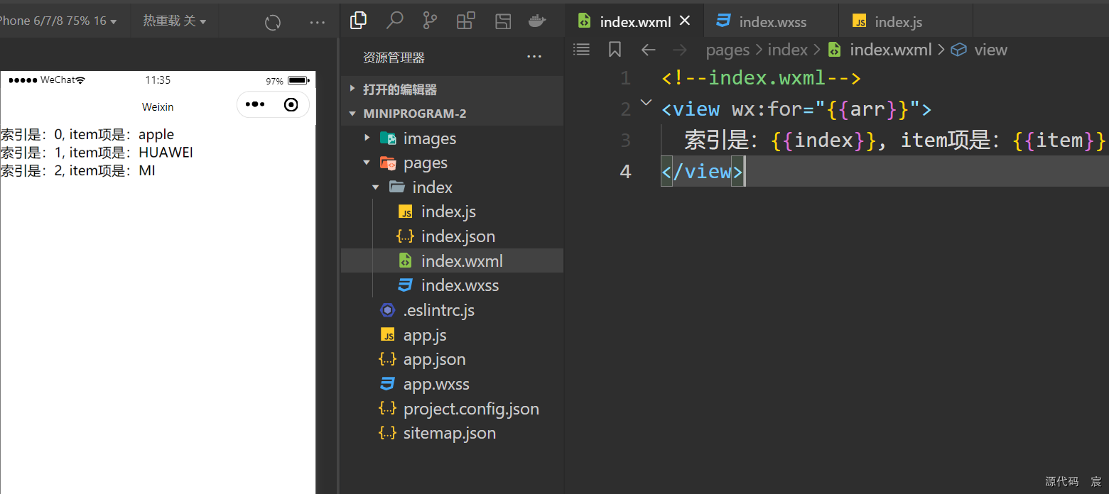
Task: Open the explorer panel more actions ellipsis
Action: (534, 57)
